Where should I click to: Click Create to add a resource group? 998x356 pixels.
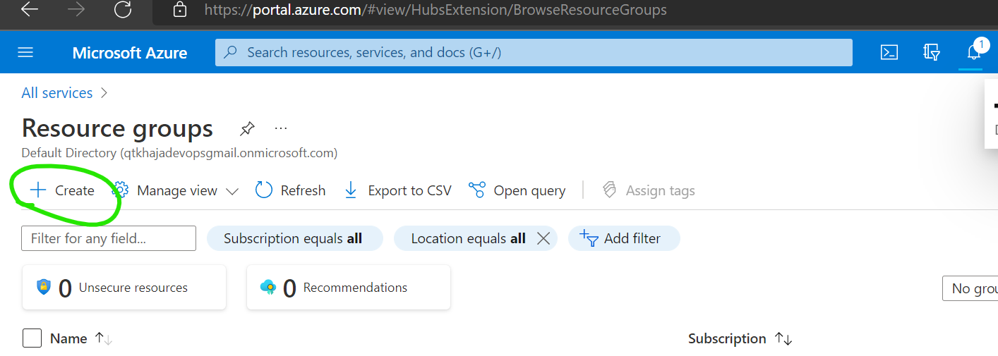pos(62,190)
